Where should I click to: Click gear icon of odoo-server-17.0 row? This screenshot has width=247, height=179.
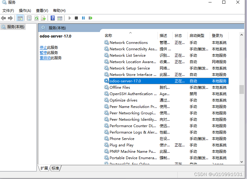107,81
